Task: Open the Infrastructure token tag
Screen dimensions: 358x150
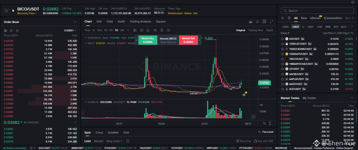Action: click(175, 13)
